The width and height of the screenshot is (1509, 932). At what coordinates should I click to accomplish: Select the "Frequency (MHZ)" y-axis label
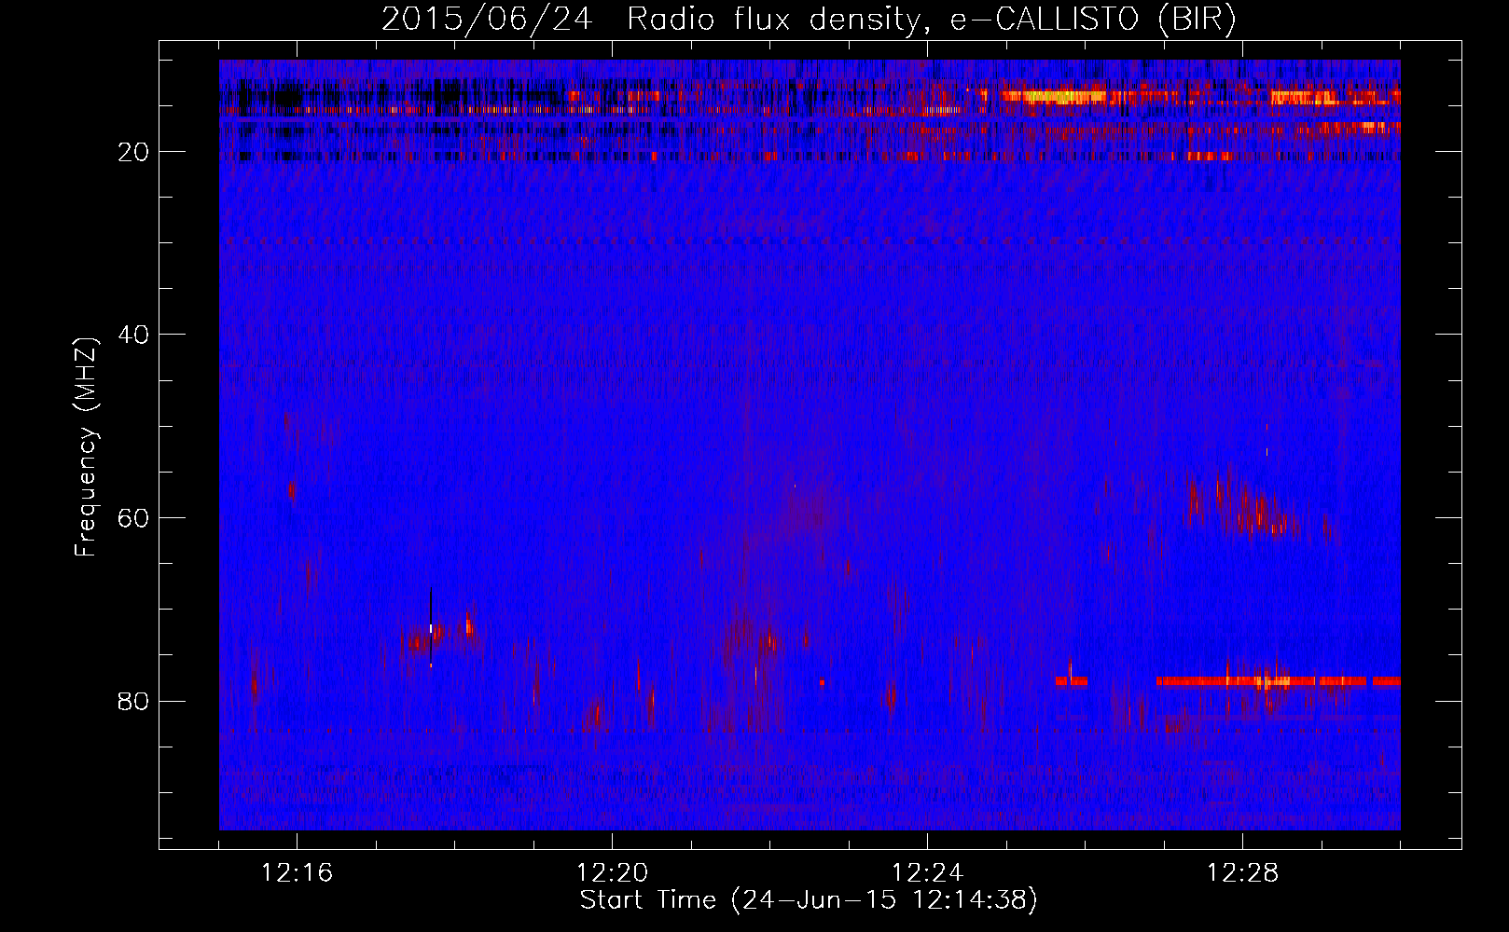point(86,447)
